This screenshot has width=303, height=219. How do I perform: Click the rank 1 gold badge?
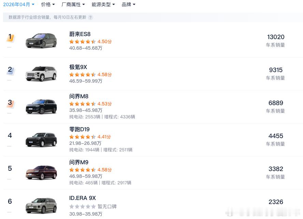pyautogui.click(x=11, y=37)
